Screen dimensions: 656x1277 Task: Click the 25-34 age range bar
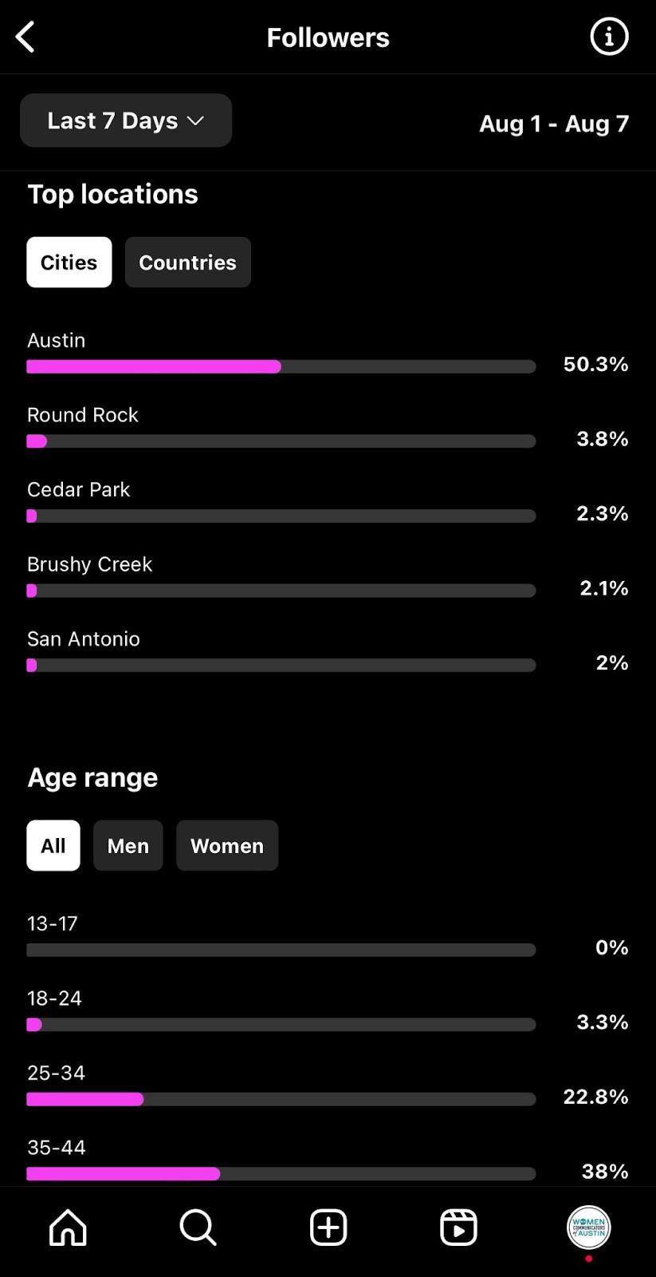[281, 1099]
